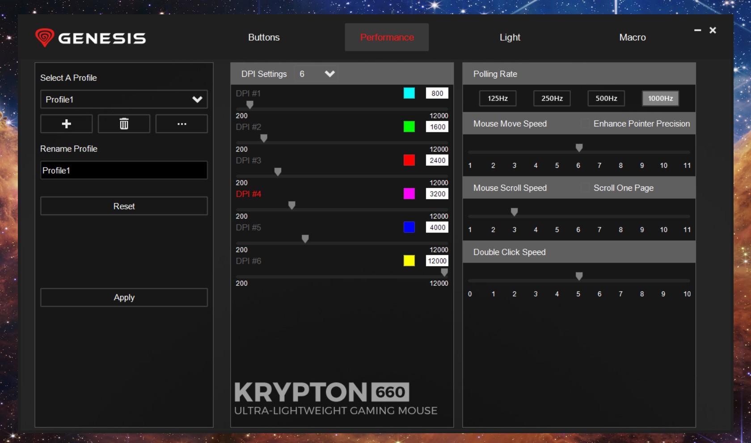This screenshot has height=443, width=751.
Task: Choose 125Hz polling rate option
Action: pyautogui.click(x=498, y=98)
